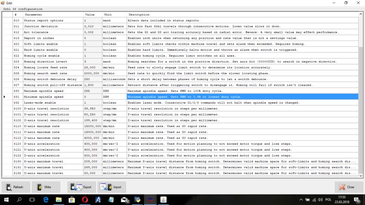Select the Y-axis travel resolution value 50,250
The height and width of the screenshot is (205, 365).
click(93, 114)
